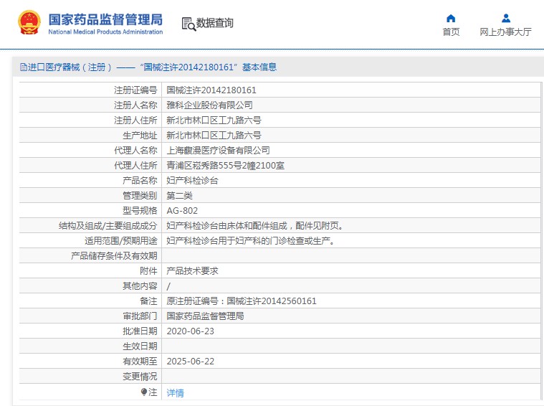The height and width of the screenshot is (406, 544).
Task: Select model specification AG-802
Action: point(182,211)
